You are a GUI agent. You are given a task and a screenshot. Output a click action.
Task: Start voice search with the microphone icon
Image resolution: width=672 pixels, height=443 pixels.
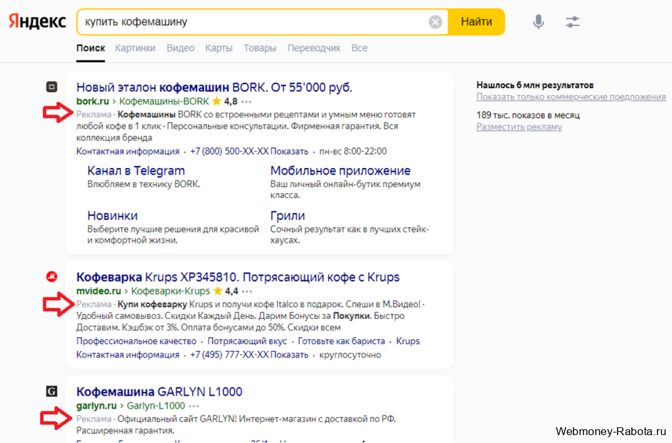pos(538,22)
